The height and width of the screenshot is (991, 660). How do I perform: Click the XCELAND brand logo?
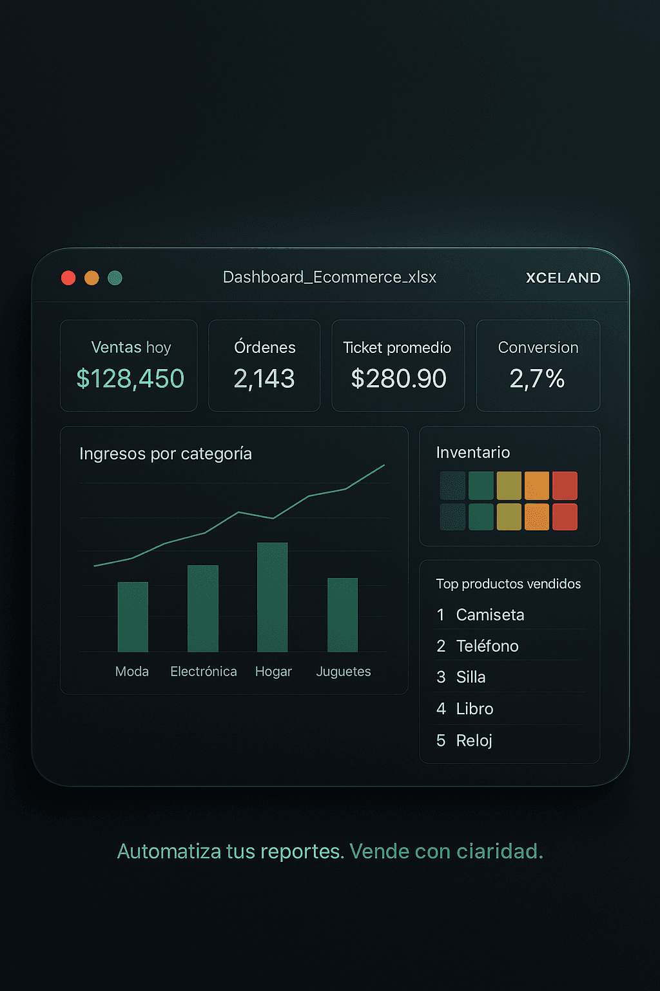click(563, 278)
